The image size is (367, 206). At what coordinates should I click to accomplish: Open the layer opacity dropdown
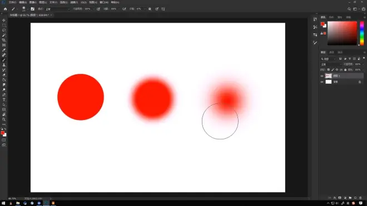[363, 64]
